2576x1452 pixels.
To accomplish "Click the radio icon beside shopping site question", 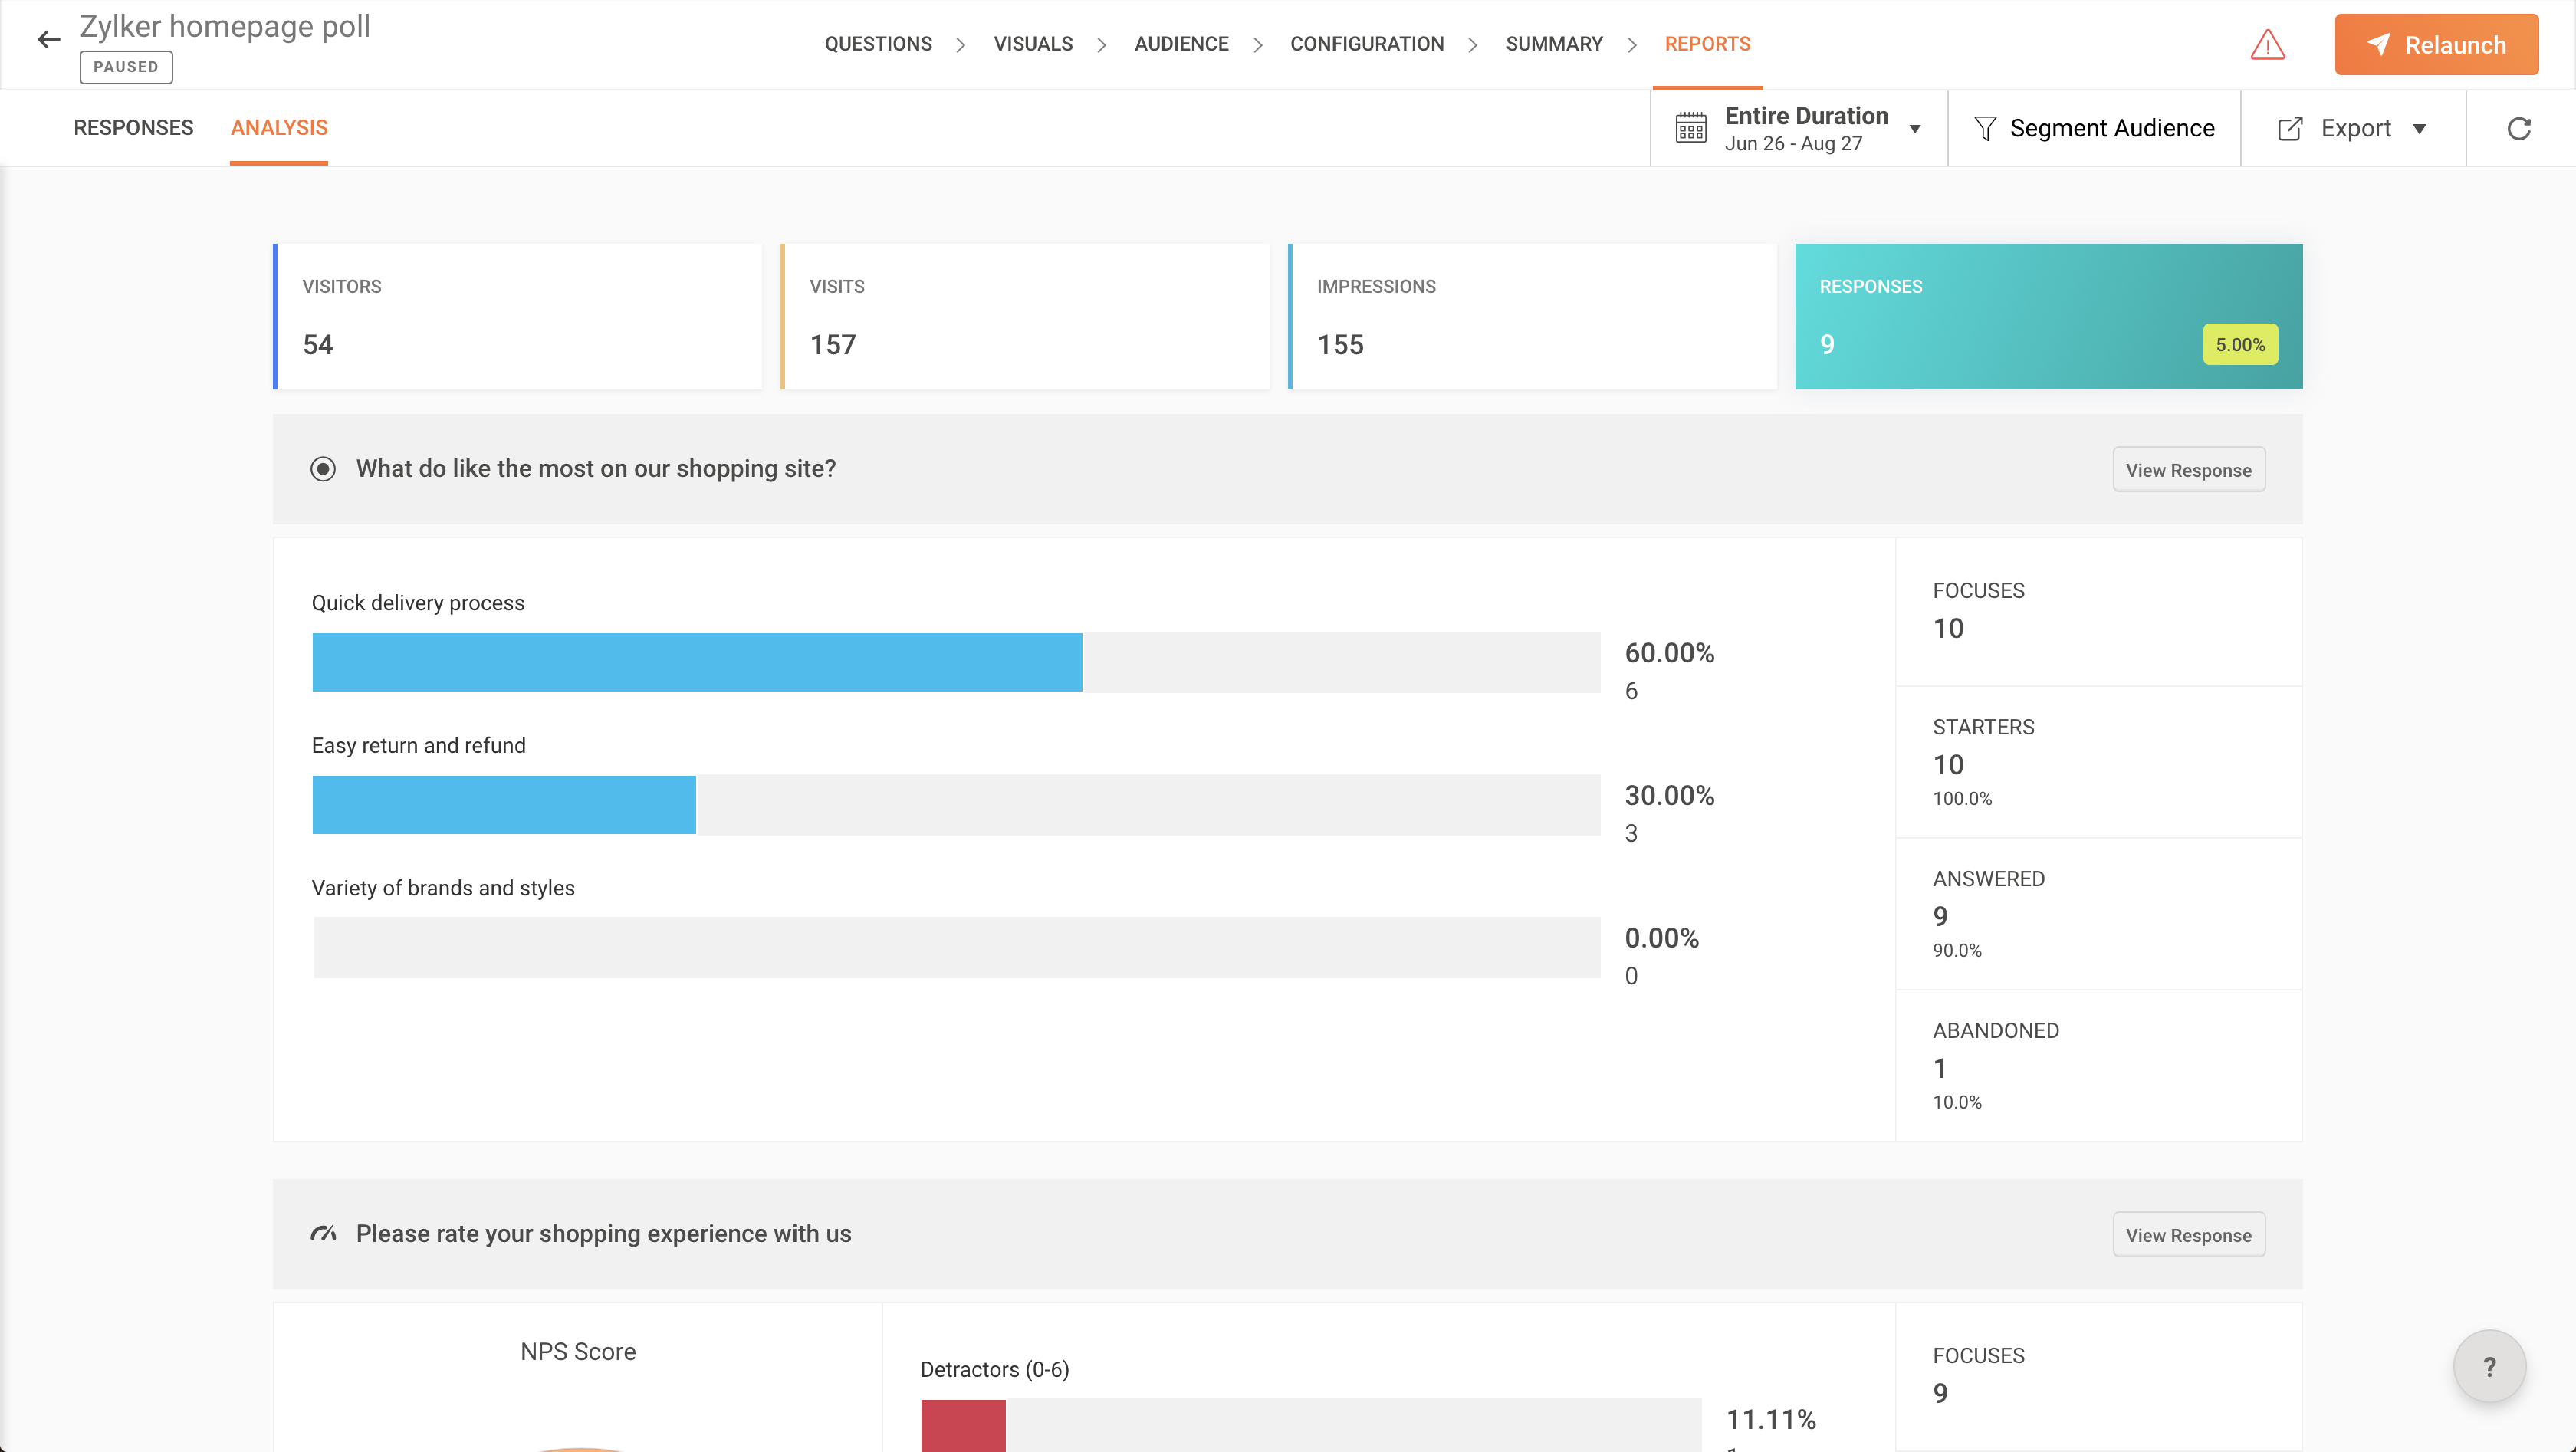I will (x=323, y=469).
